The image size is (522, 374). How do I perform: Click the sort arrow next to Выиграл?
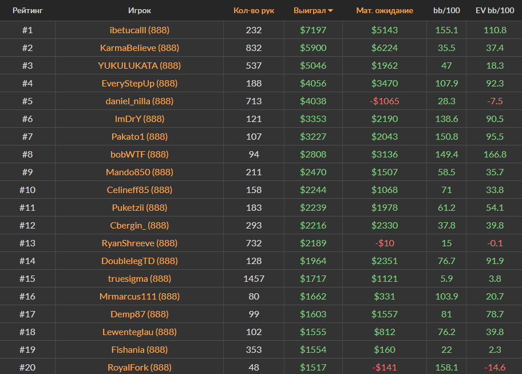pos(330,11)
